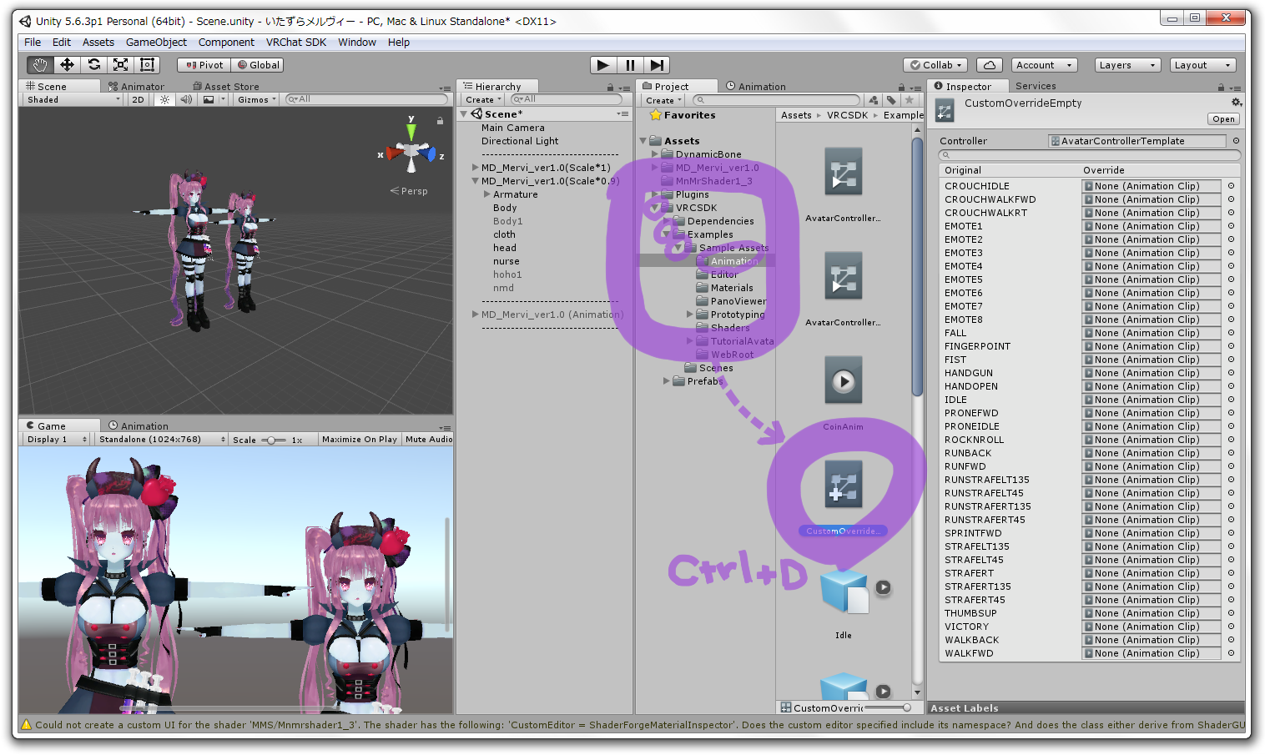This screenshot has height=755, width=1265.
Task: Toggle 2D scene view mode
Action: click(x=138, y=99)
